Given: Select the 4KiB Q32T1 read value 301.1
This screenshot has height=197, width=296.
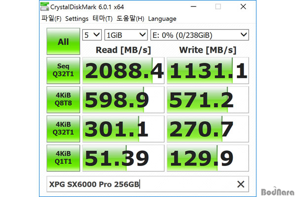Looking at the screenshot, I should point(123,129).
